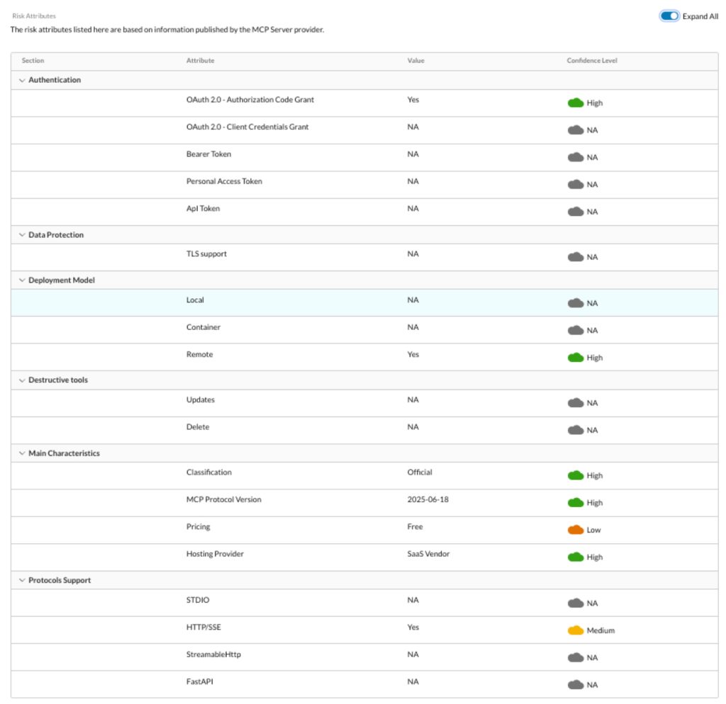Click 'OAuth 2.0 - Authorization Code Grant' attribute
The image size is (726, 704).
point(250,100)
